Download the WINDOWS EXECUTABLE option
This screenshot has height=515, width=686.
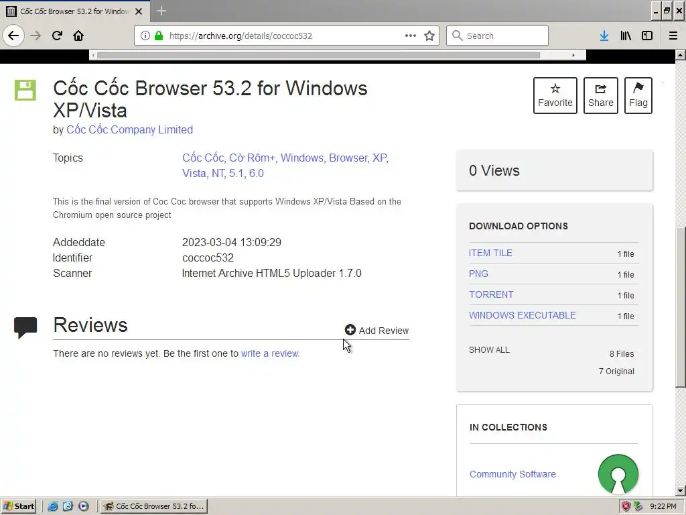tap(523, 315)
